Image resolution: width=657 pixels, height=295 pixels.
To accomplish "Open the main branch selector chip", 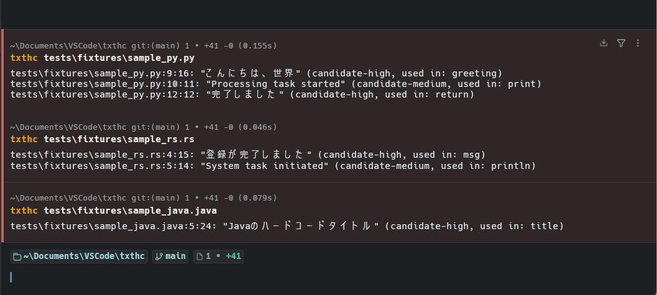I will point(170,256).
